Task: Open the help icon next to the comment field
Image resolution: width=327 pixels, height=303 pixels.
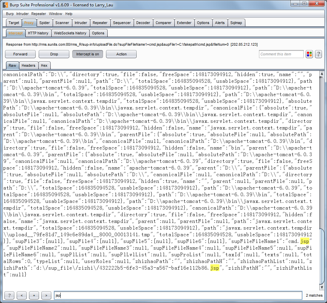Action: point(318,54)
